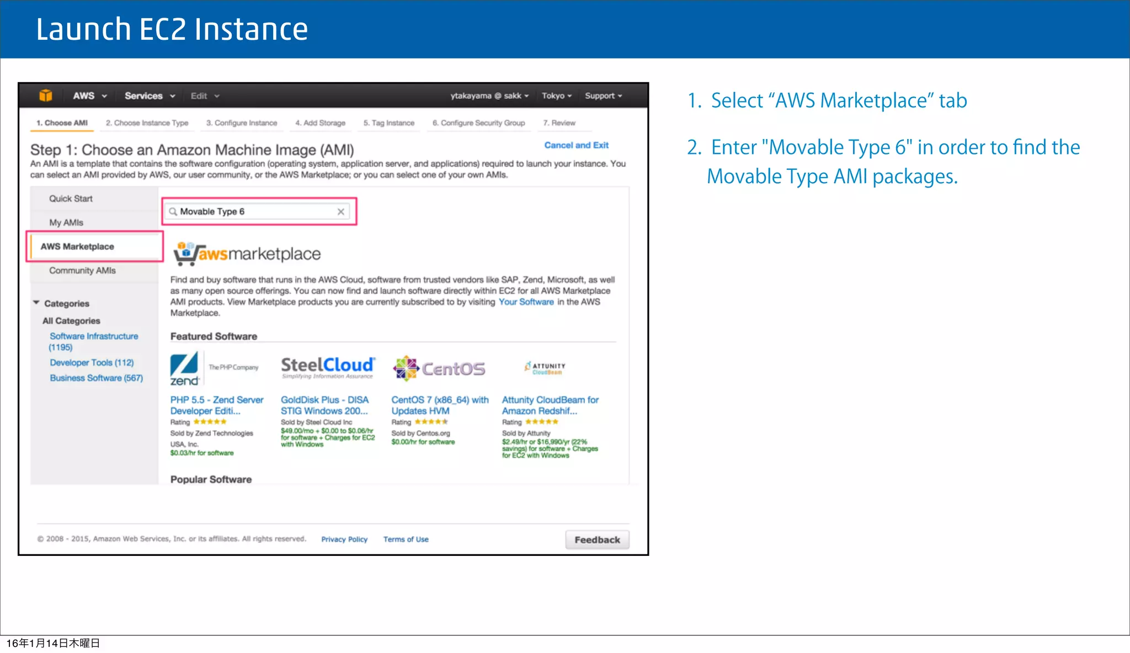Open the Edit dropdown menu
This screenshot has width=1130, height=653.
205,96
